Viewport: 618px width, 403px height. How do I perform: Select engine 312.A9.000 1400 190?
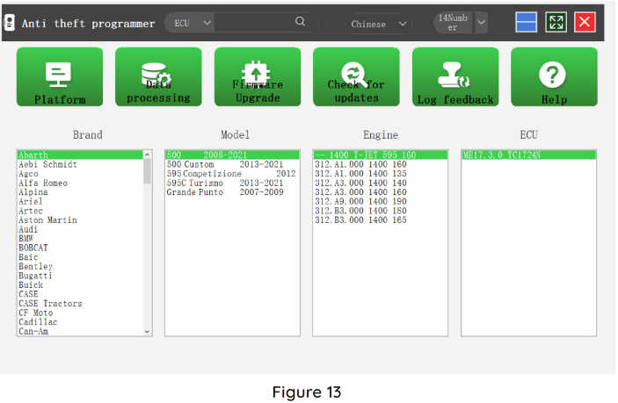(381, 201)
